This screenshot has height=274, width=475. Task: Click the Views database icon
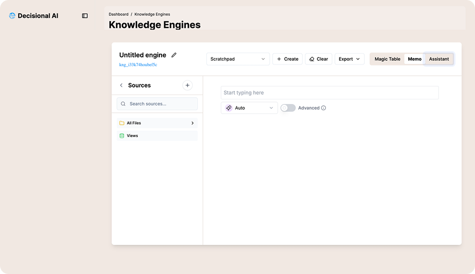(x=122, y=136)
